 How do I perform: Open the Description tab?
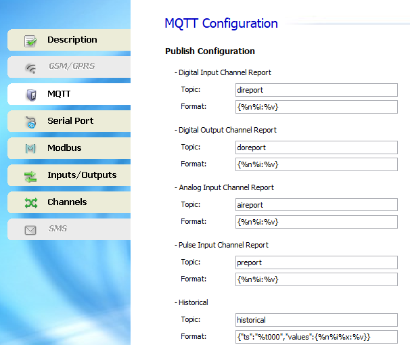tap(69, 40)
